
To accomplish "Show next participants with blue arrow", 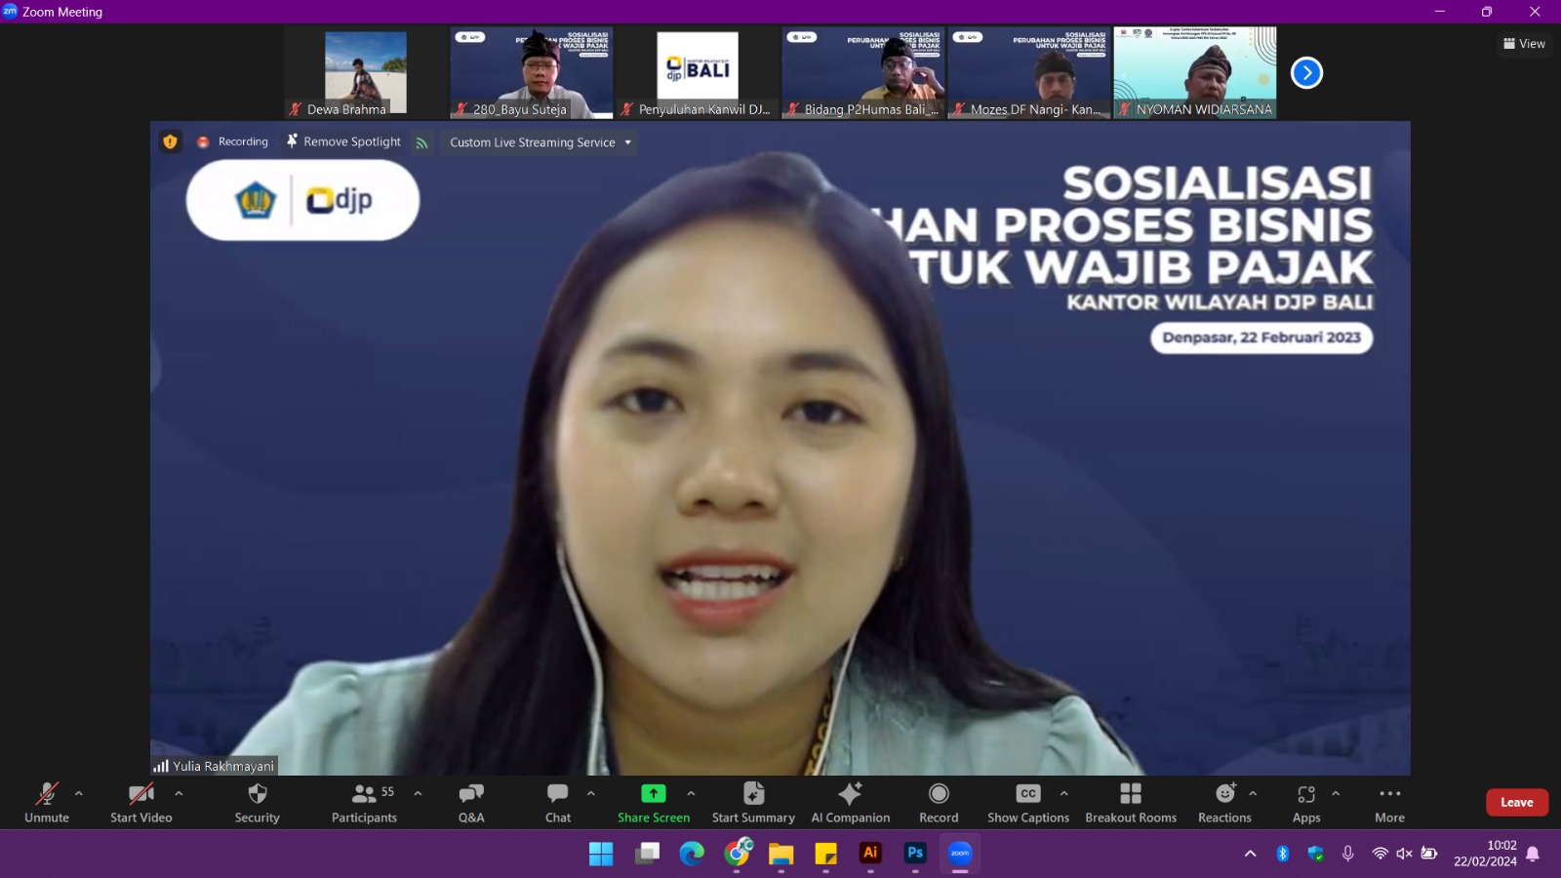I will (1306, 73).
